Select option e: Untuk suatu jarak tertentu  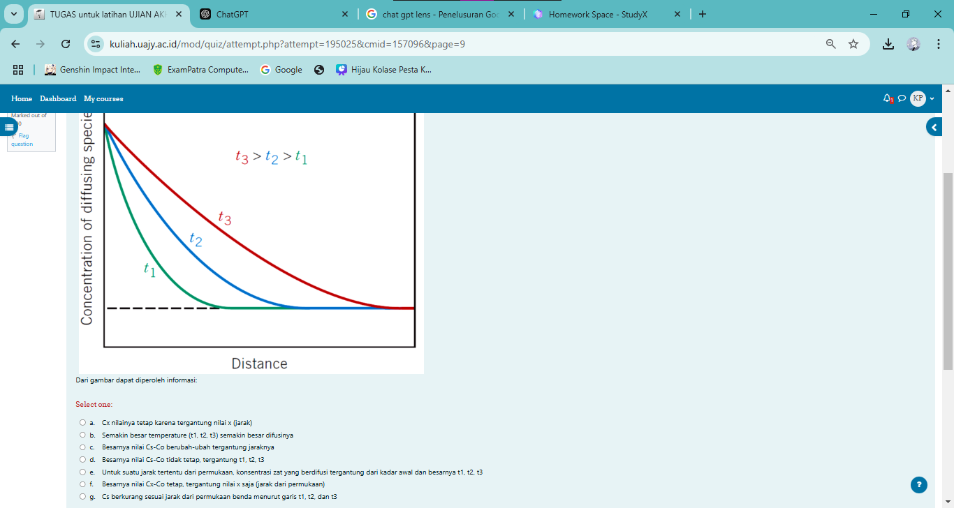click(x=82, y=472)
